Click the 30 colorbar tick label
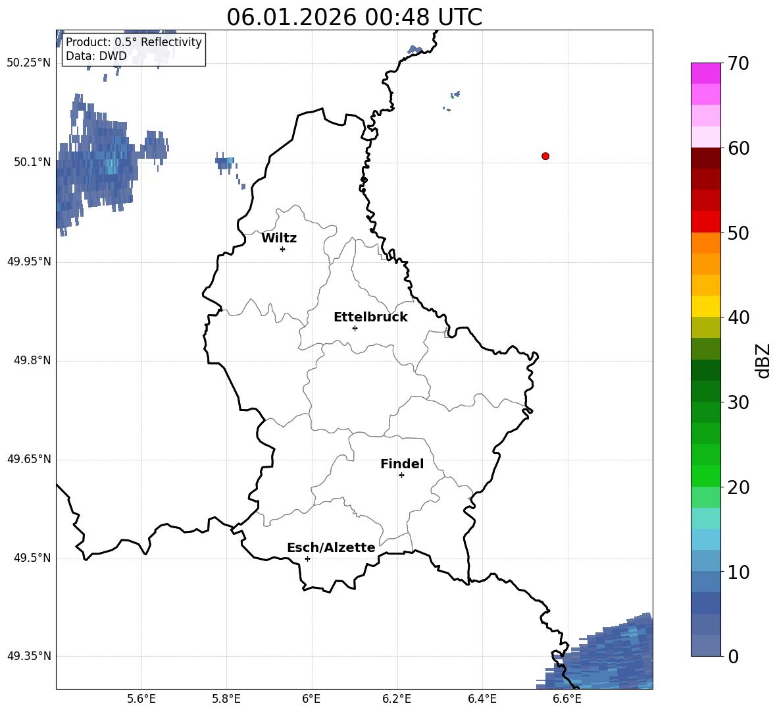The height and width of the screenshot is (712, 779). 738,402
